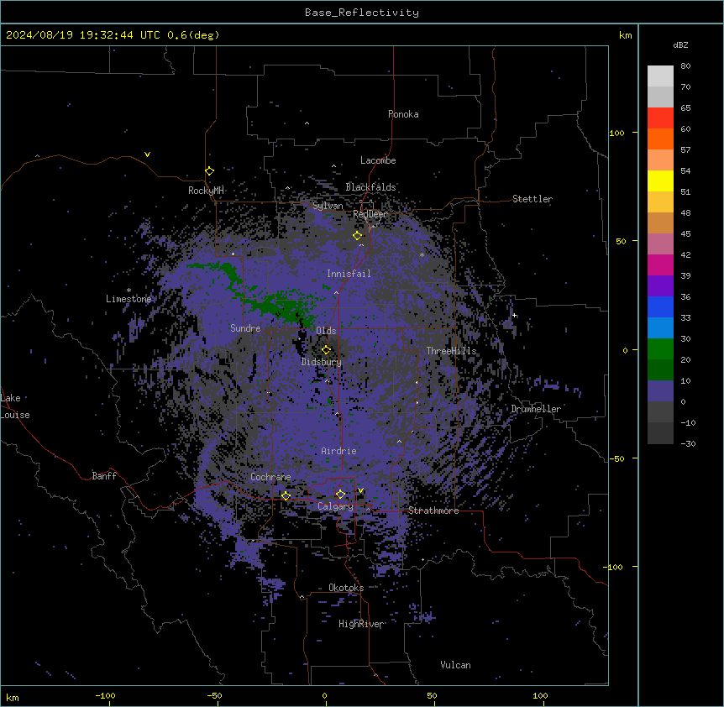Select the RockyMH label
The image size is (724, 707).
pyautogui.click(x=206, y=190)
